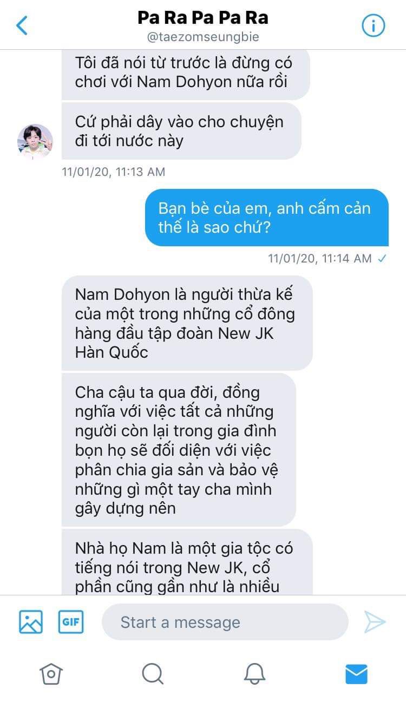Tap the message starting "Nhà họ Nam là một gia tộc"
This screenshot has width=406, height=702.
(187, 562)
